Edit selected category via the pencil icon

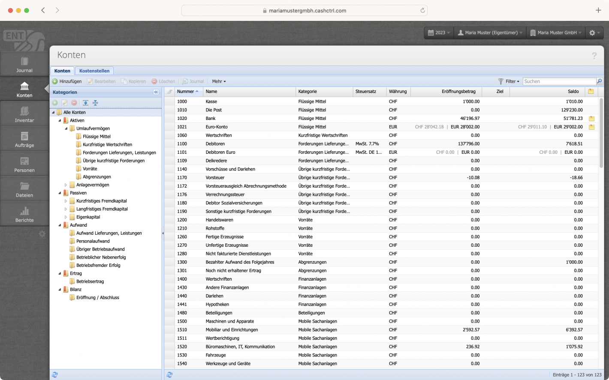coord(63,103)
